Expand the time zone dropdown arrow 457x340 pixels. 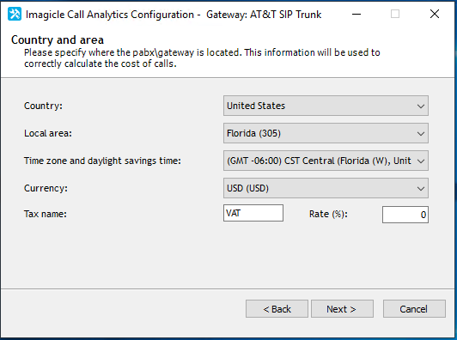point(420,161)
